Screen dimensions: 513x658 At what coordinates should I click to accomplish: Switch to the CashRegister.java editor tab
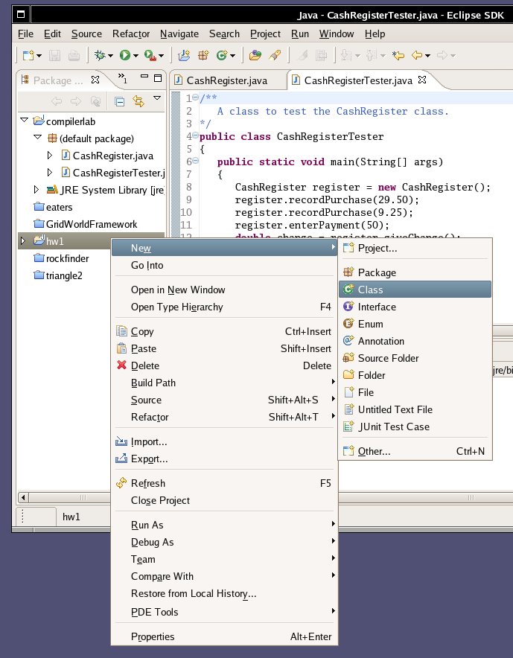[226, 80]
